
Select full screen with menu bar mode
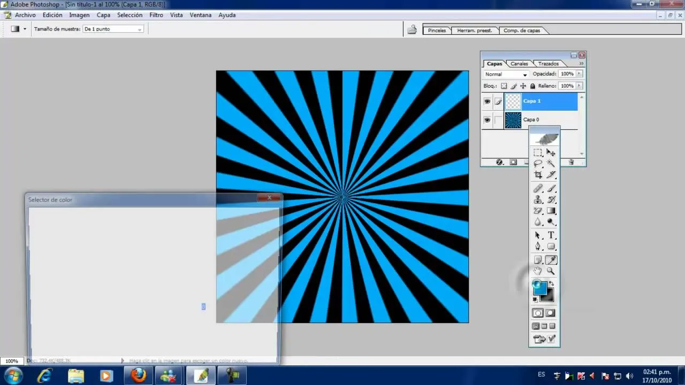click(x=544, y=326)
